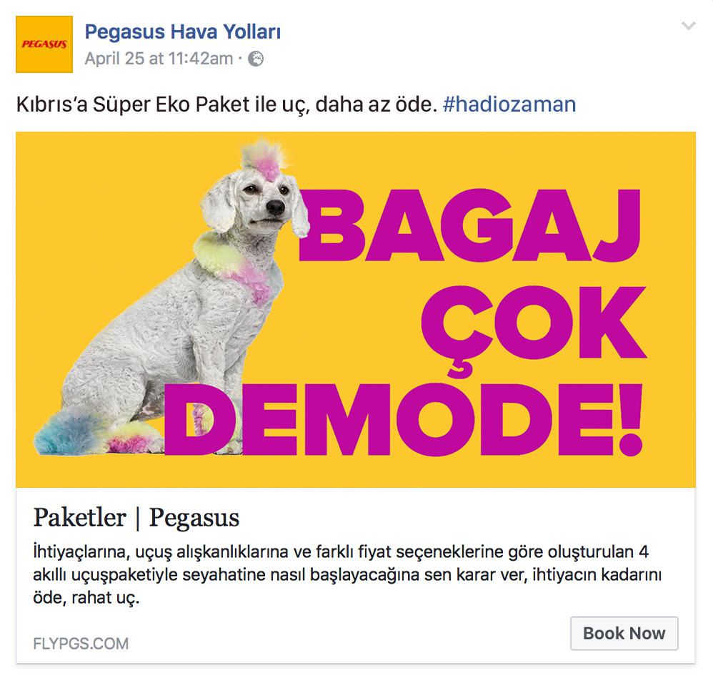
Task: Click the post caption about Süper Eko Paket
Action: point(226,104)
